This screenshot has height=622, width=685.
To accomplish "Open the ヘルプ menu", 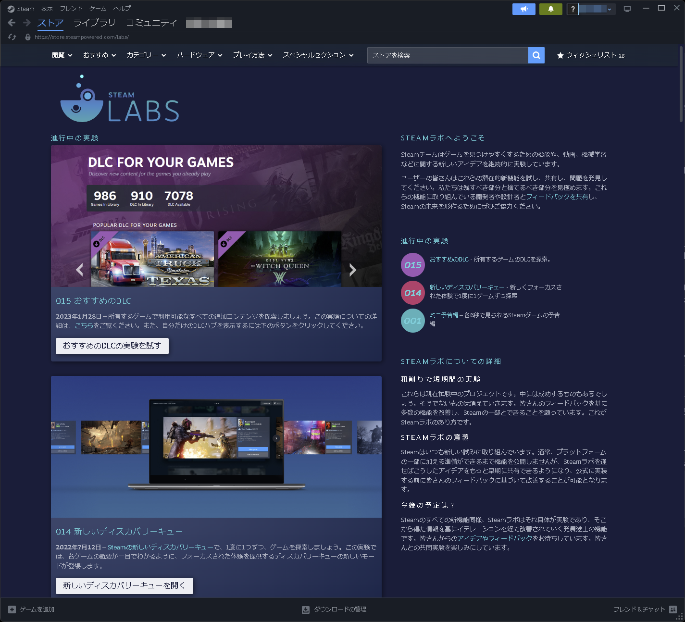I will (x=122, y=9).
